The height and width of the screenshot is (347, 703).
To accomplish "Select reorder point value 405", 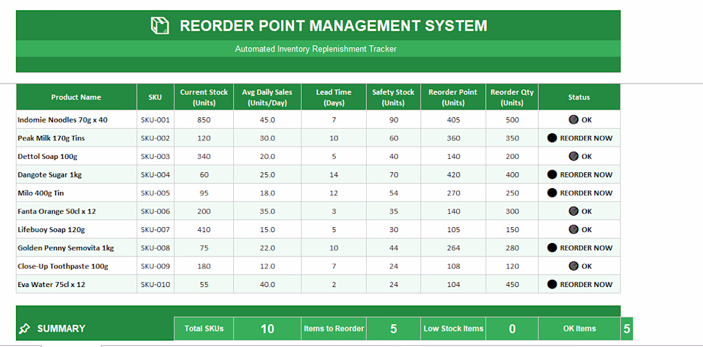I will (x=453, y=119).
